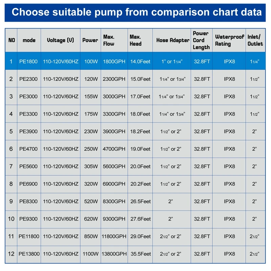
Task: Click the 11800GPH flow cell
Action: click(x=114, y=236)
